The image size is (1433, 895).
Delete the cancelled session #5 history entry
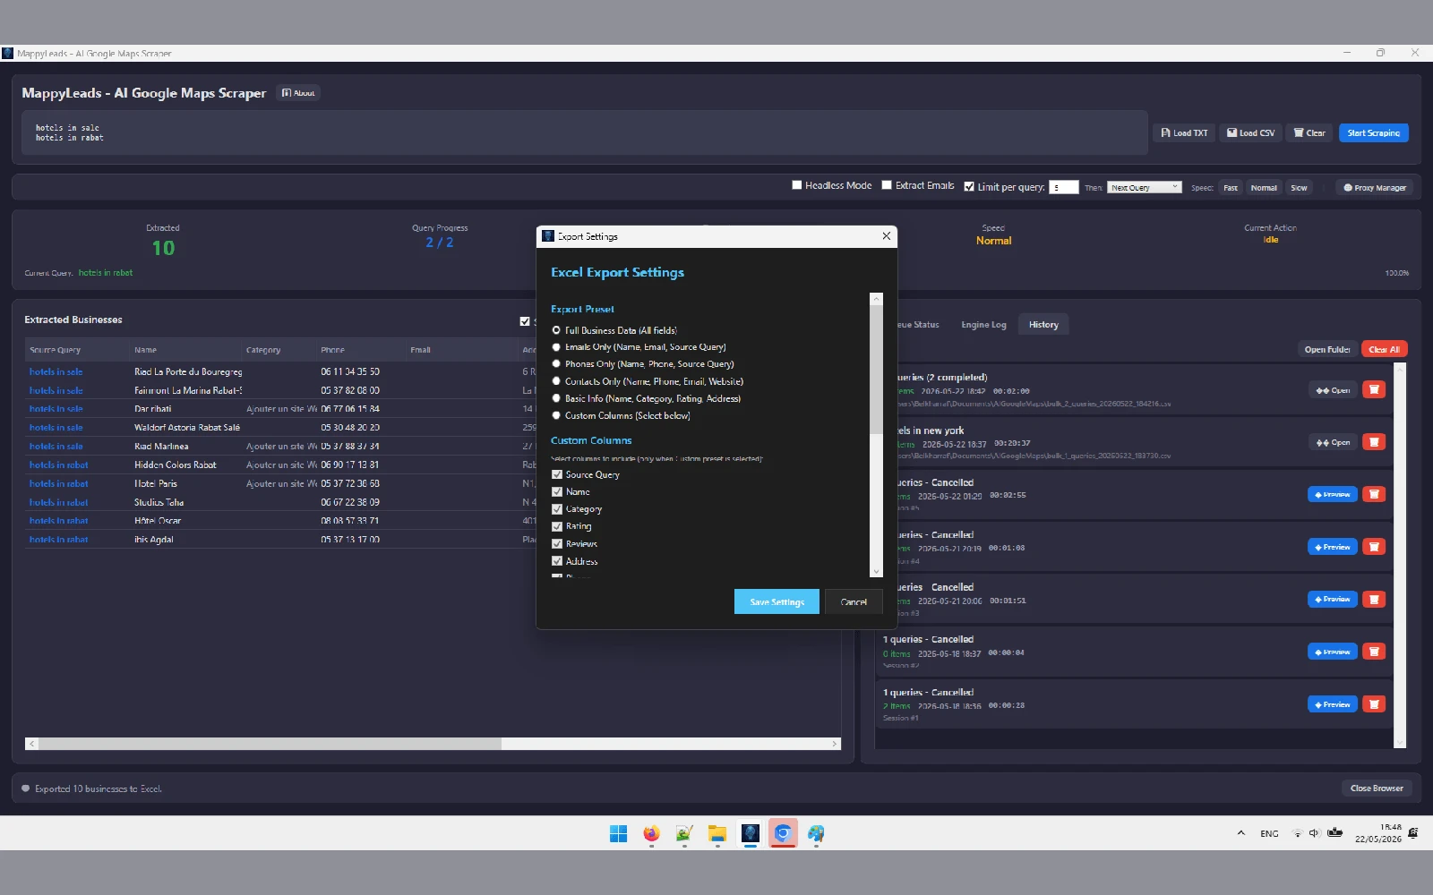[1374, 494]
